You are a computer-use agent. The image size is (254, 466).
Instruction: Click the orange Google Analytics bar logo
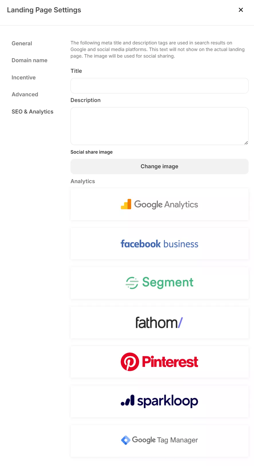tap(126, 204)
